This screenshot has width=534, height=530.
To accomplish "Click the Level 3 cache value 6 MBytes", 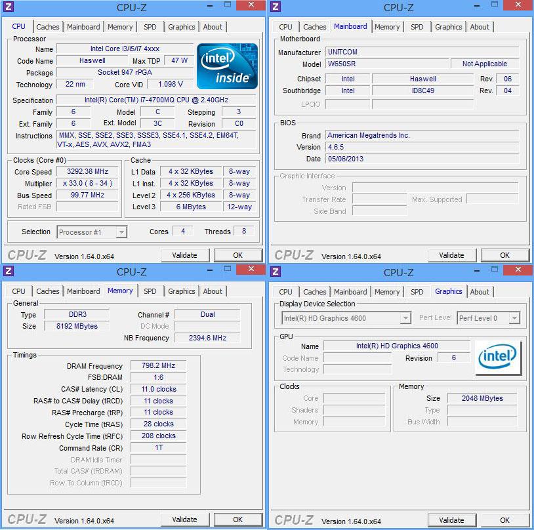I will [x=191, y=207].
